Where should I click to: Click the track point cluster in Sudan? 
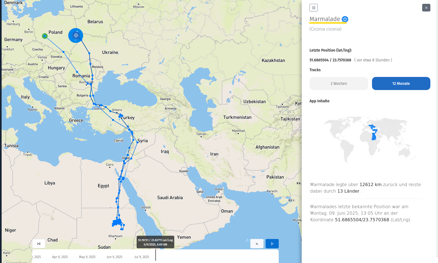pyautogui.click(x=117, y=222)
